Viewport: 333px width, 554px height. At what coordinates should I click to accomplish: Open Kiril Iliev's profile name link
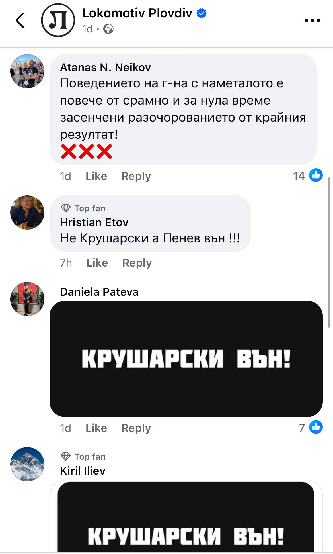[x=83, y=471]
